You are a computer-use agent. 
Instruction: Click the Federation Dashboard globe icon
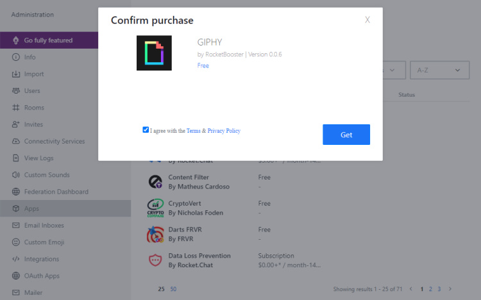(16, 192)
